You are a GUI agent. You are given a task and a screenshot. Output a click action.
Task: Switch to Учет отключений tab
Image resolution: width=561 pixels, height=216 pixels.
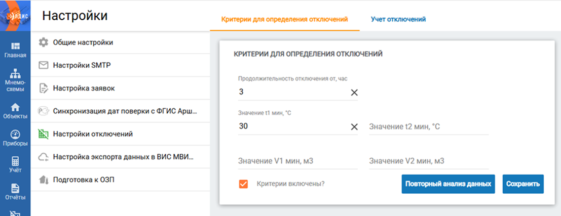(395, 19)
